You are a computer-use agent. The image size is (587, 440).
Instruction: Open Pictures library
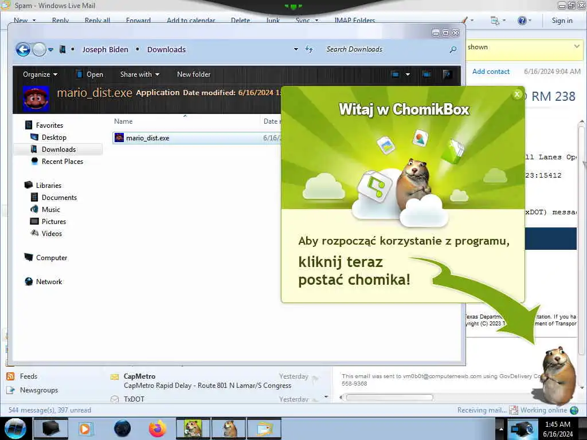[53, 222]
